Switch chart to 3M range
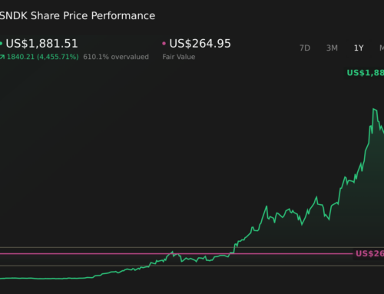 [332, 48]
